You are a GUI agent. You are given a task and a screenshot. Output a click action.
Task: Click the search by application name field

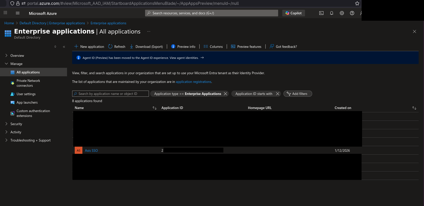point(111,94)
